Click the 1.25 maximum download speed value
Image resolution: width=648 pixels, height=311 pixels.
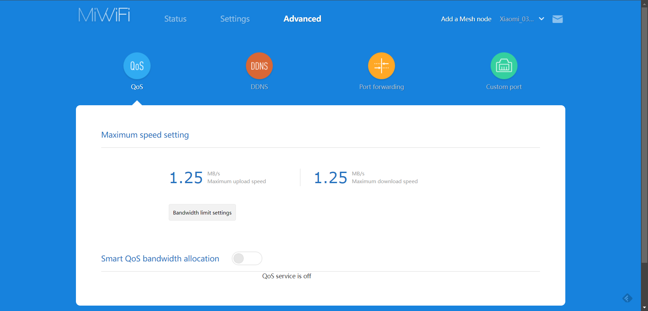(x=330, y=178)
